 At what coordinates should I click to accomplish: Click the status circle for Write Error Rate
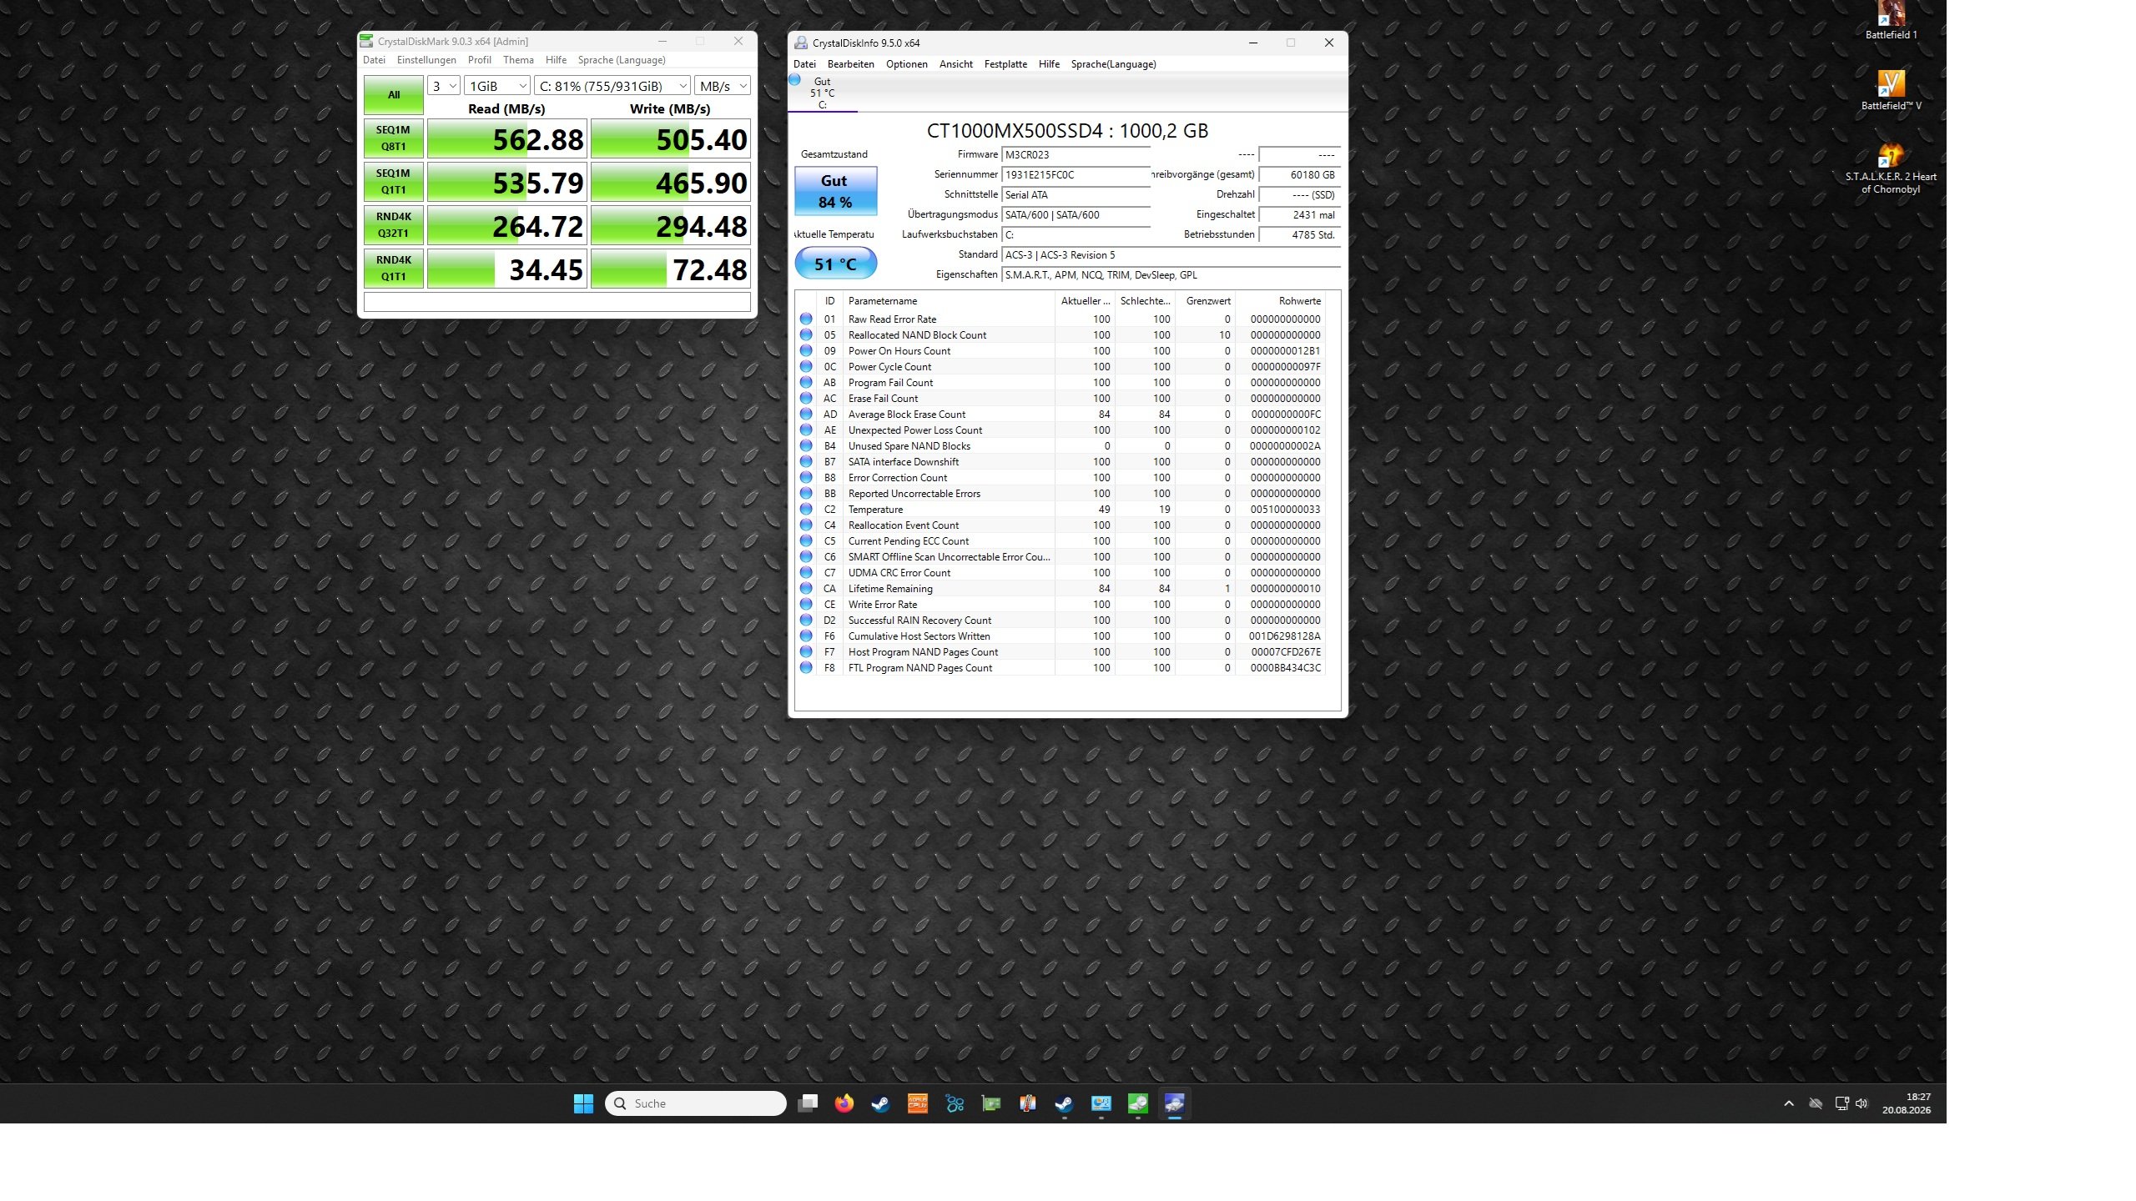coord(806,604)
